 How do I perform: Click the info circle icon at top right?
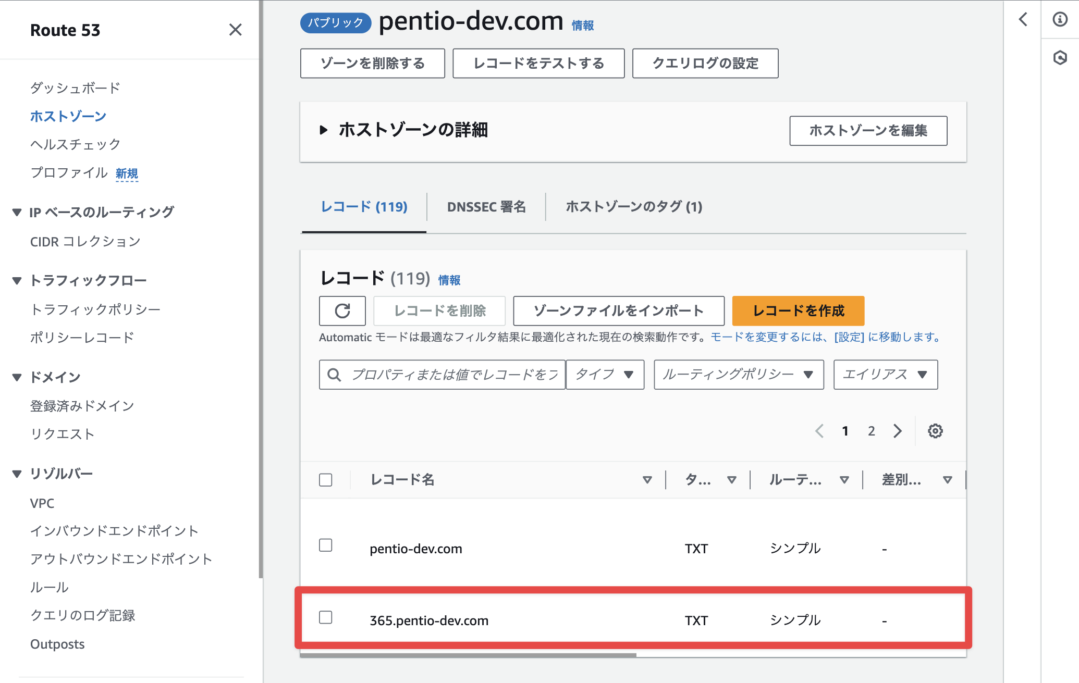point(1060,19)
